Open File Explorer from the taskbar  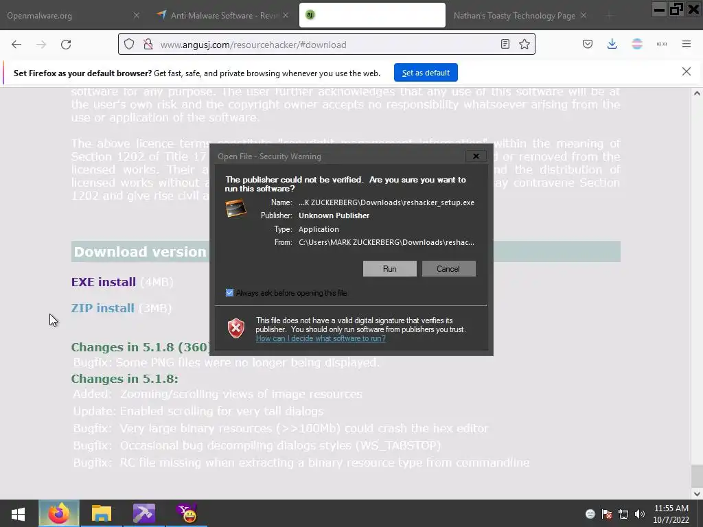(102, 513)
